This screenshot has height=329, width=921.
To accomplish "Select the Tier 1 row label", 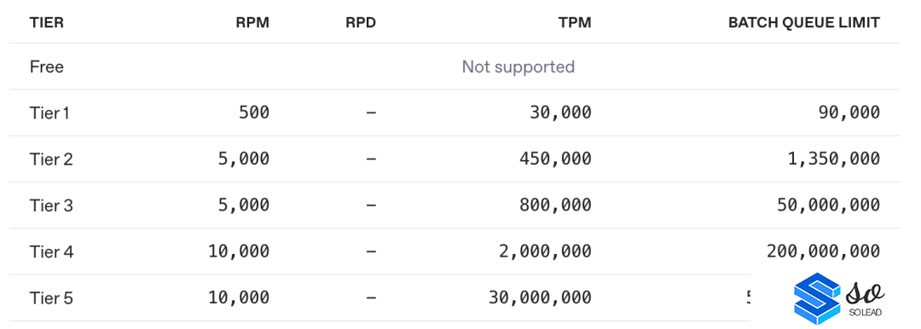I will 49,113.
